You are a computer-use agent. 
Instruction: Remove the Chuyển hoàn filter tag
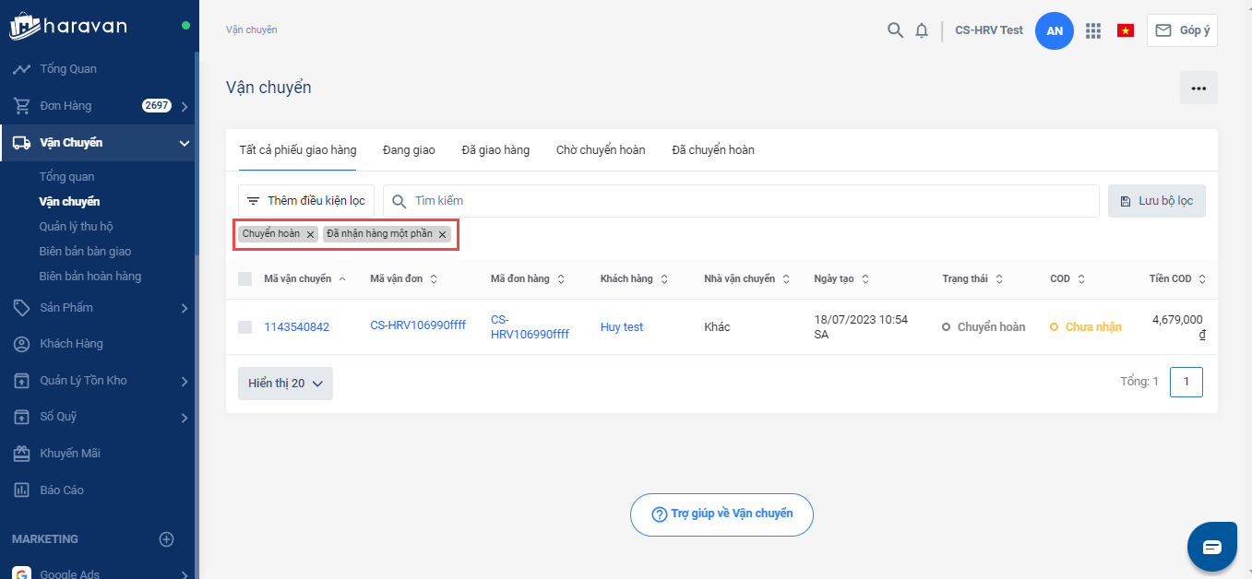click(310, 234)
